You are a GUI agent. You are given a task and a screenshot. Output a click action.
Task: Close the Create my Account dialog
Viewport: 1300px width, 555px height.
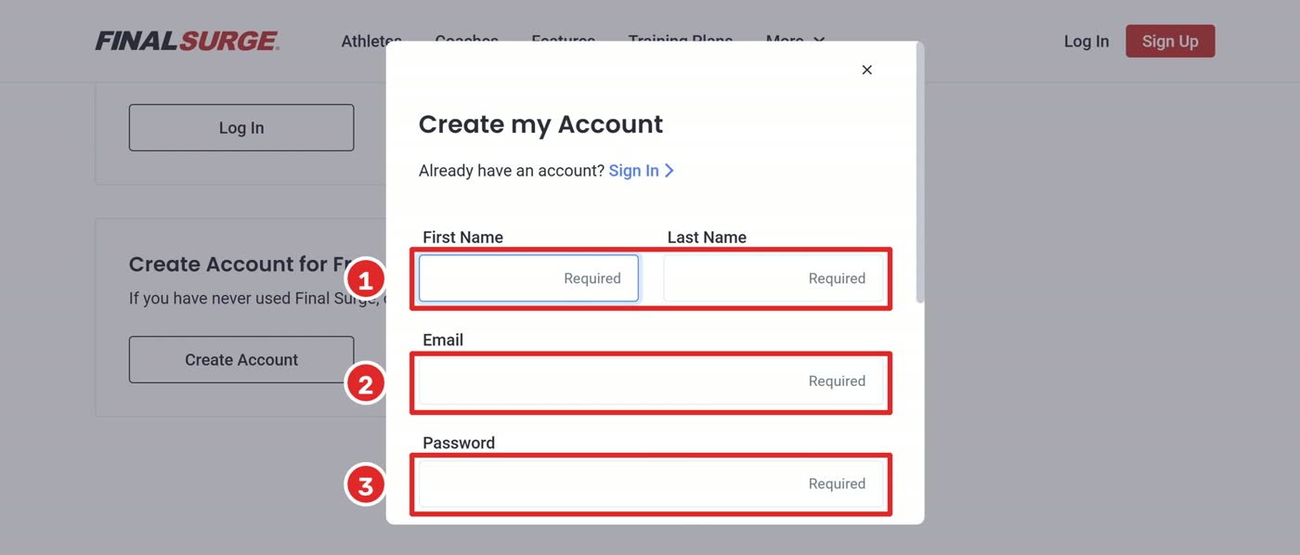866,70
